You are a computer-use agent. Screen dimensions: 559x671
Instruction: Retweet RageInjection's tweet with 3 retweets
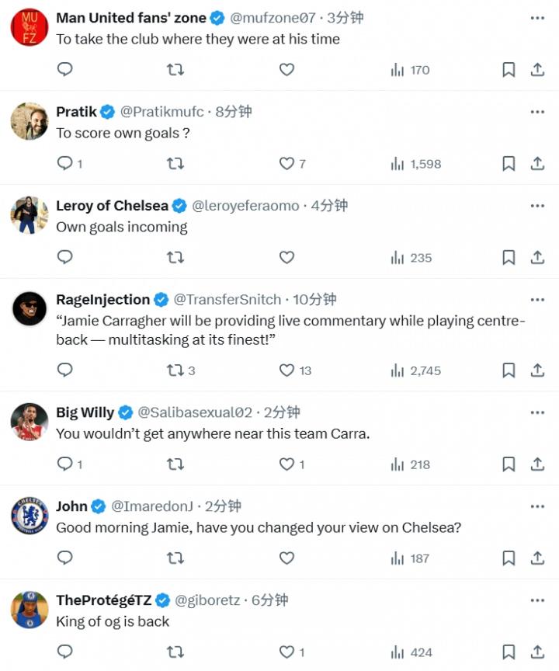click(180, 370)
